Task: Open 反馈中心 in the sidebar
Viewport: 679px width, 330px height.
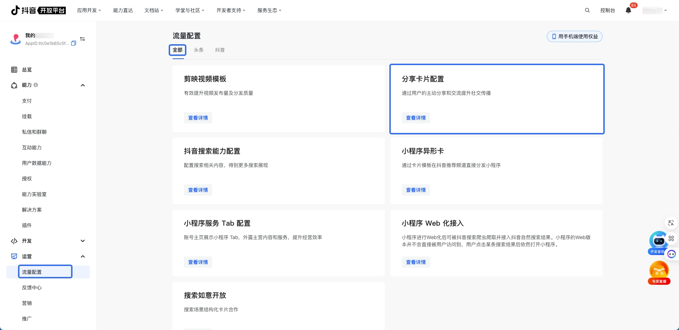Action: [32, 288]
